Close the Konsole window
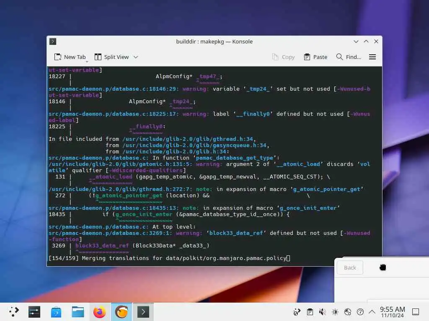Viewport: 429px width, 321px height. coord(376,41)
